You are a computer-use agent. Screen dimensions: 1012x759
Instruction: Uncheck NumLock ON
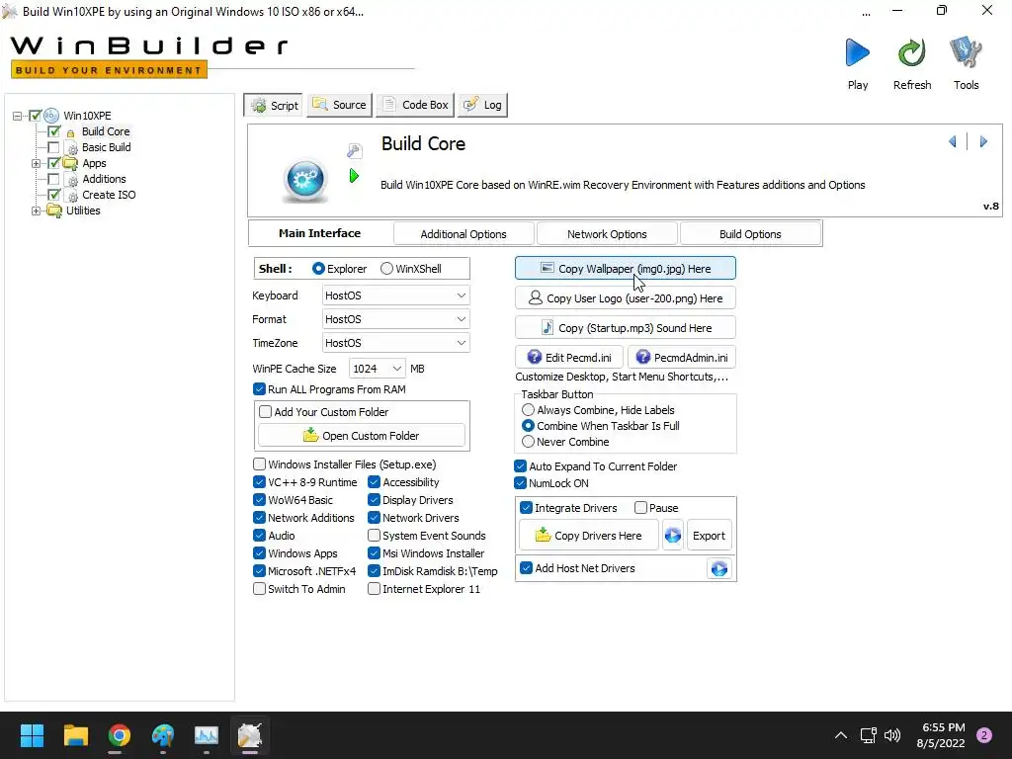[x=520, y=482]
